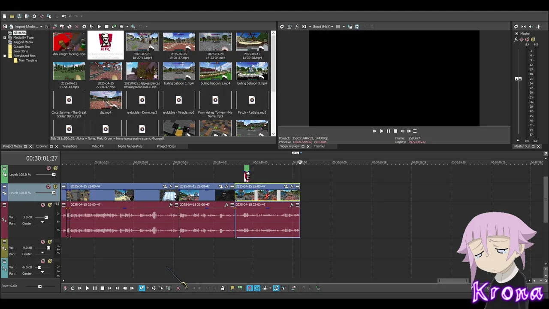This screenshot has height=309, width=549.
Task: Mute the red audio track
Action: [x=42, y=205]
